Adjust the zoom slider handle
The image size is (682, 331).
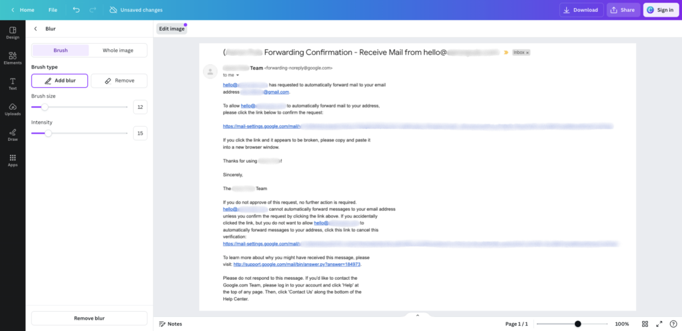[x=577, y=324]
